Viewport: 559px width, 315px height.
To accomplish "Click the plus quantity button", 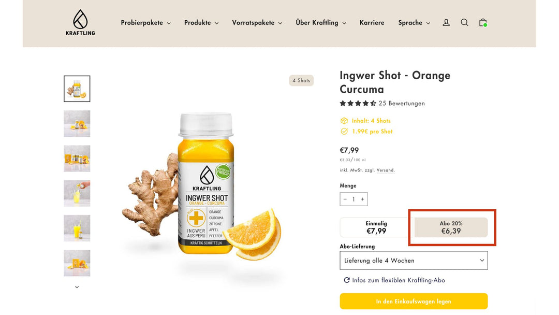I will [x=362, y=199].
